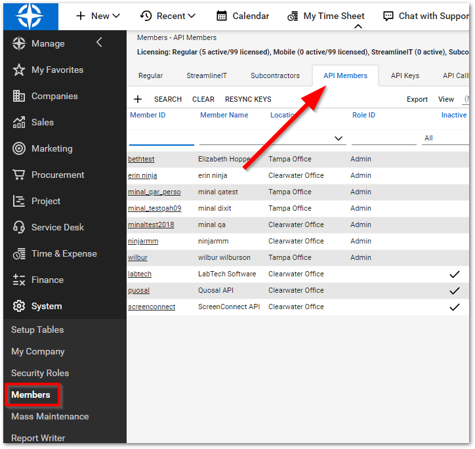Toggle inactive checkmark for screenconnect row

(x=454, y=307)
